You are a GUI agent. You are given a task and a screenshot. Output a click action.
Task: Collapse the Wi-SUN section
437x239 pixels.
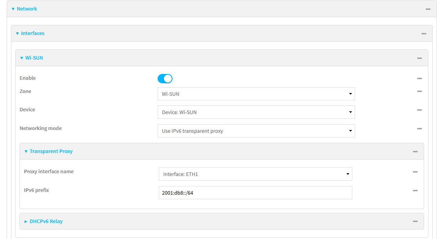[x=34, y=58]
